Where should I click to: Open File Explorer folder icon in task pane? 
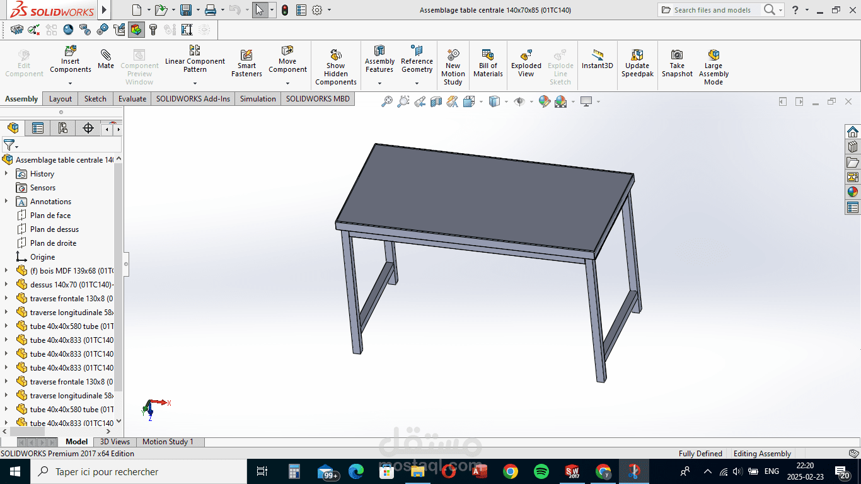(853, 162)
